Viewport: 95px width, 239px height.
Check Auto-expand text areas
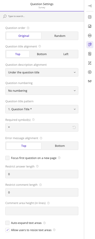point(7,223)
